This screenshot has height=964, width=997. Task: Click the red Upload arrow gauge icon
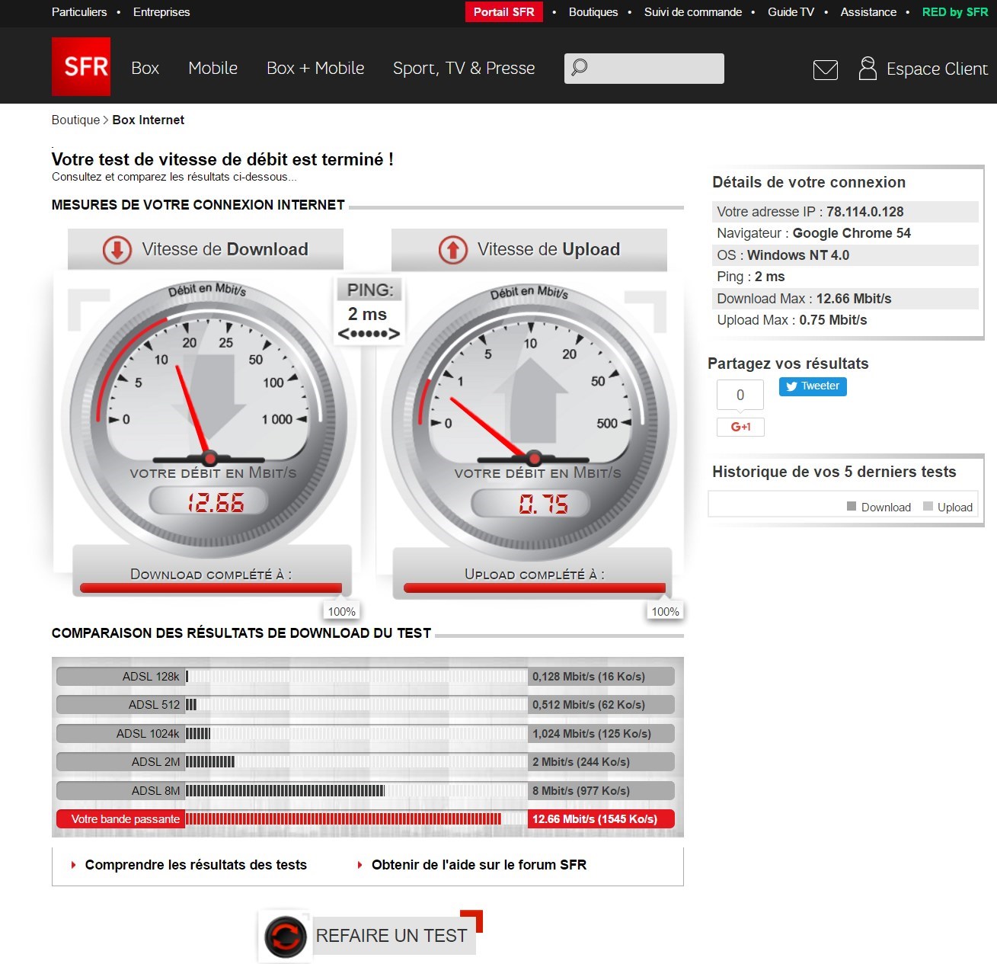click(452, 250)
